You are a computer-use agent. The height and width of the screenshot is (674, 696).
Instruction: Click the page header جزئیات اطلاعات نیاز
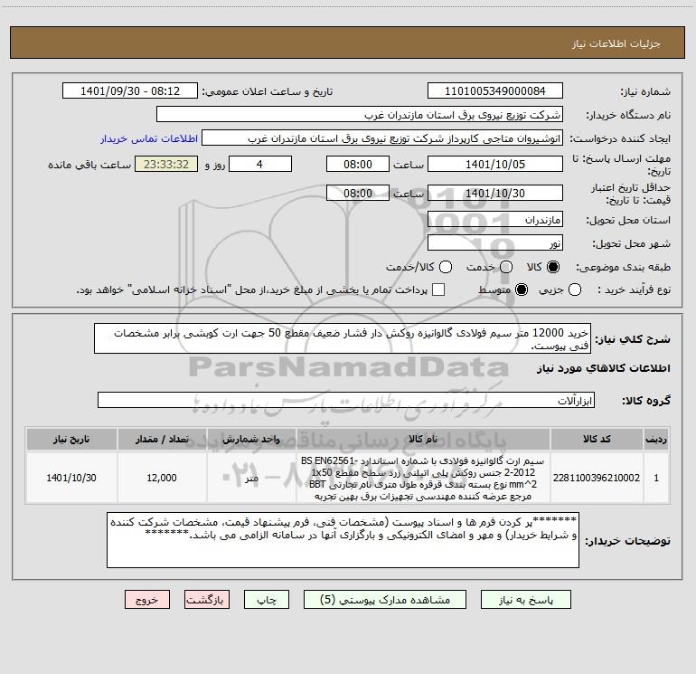[616, 43]
